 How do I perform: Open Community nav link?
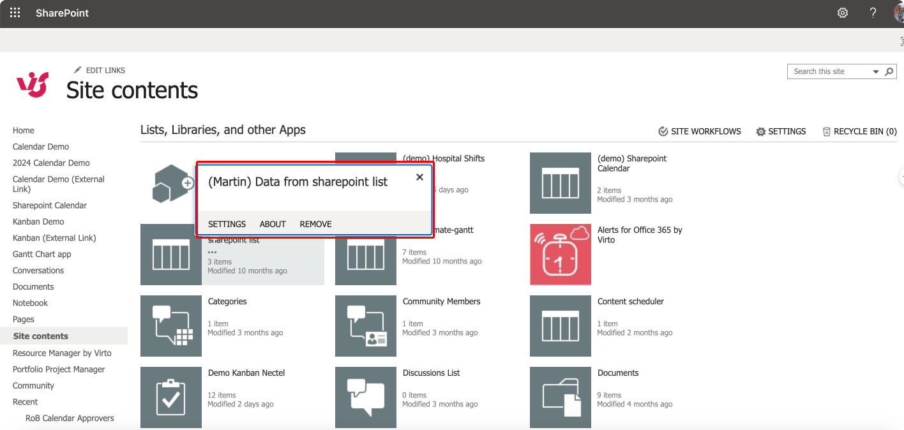pyautogui.click(x=33, y=385)
